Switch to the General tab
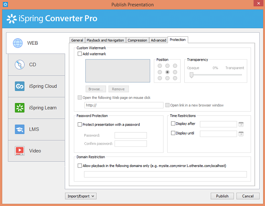265x206 pixels. click(x=77, y=40)
